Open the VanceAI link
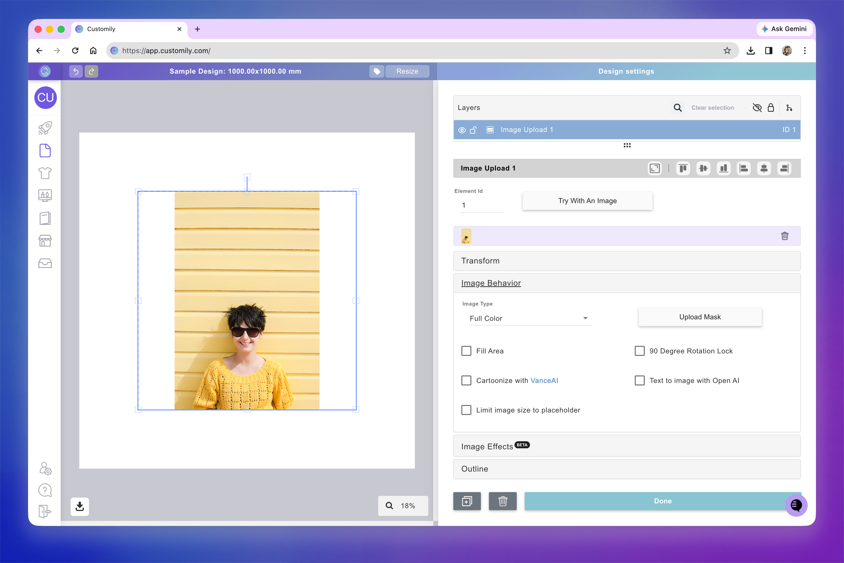This screenshot has height=563, width=844. tap(544, 381)
